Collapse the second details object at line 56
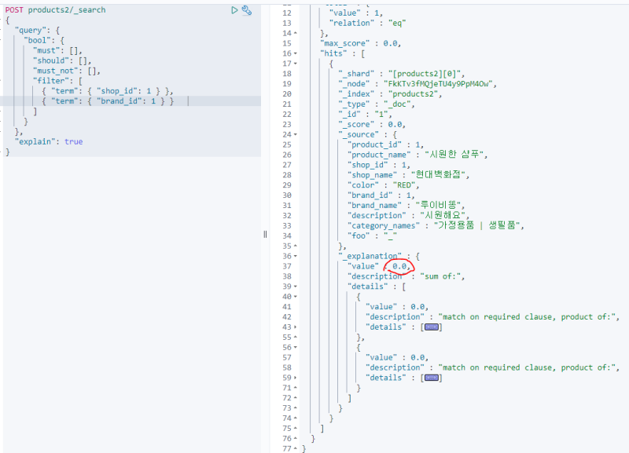This screenshot has width=629, height=453. point(296,347)
